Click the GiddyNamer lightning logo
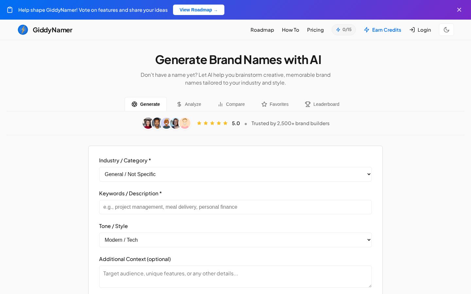Viewport: 471px width, 294px height. click(x=23, y=30)
